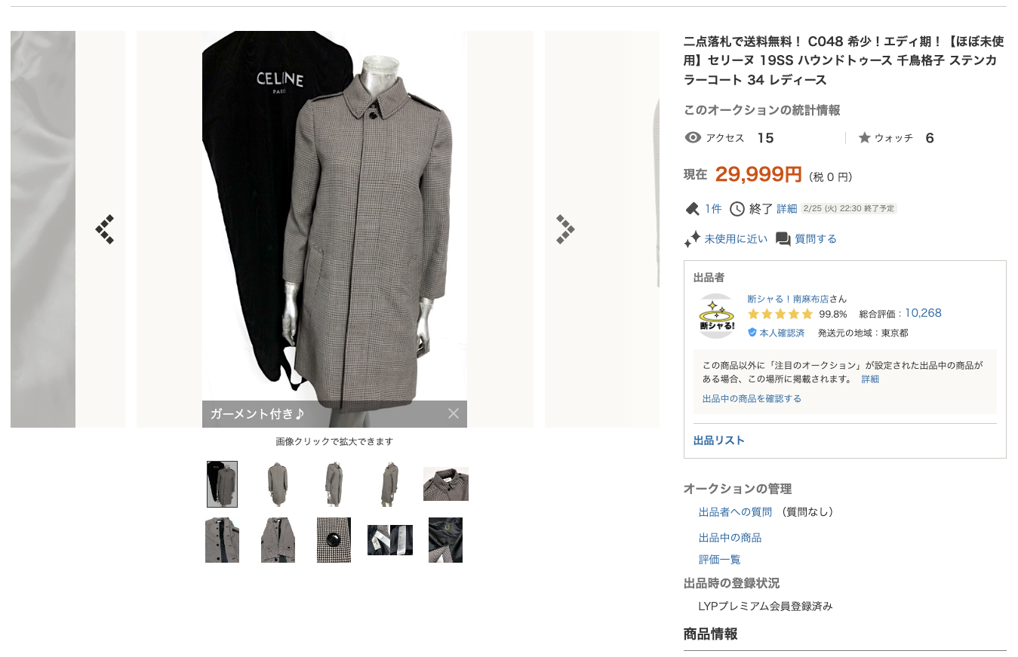Close the ガーメント付き caption overlay
1018x657 pixels.
[453, 413]
